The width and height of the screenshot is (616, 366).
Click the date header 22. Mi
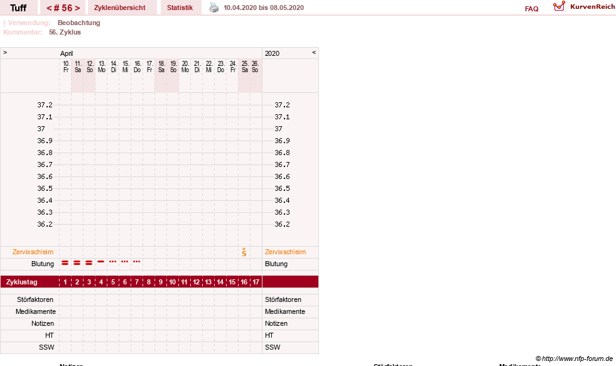pyautogui.click(x=209, y=67)
